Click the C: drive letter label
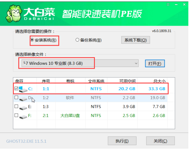Screen dimensions: 191x151 point(30,89)
